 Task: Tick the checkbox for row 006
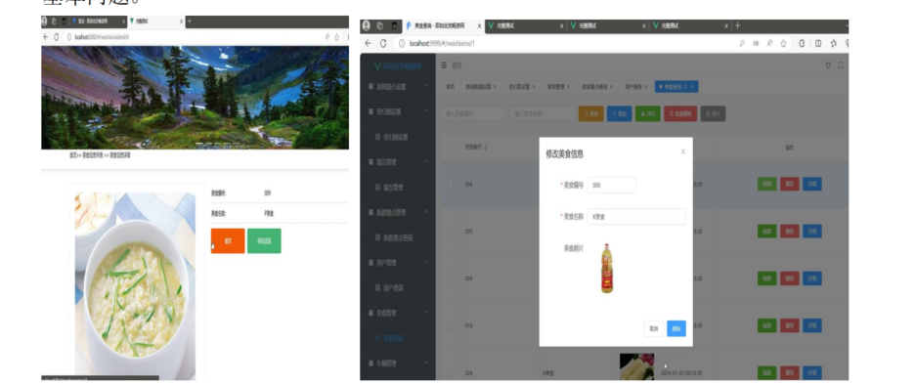(450, 185)
